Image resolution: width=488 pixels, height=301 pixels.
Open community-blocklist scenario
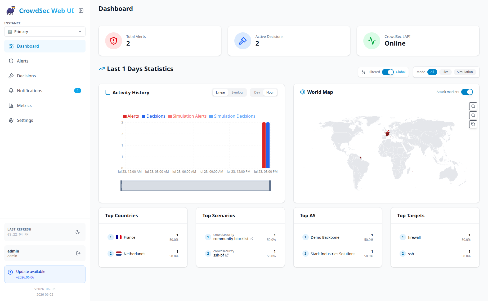(231, 239)
